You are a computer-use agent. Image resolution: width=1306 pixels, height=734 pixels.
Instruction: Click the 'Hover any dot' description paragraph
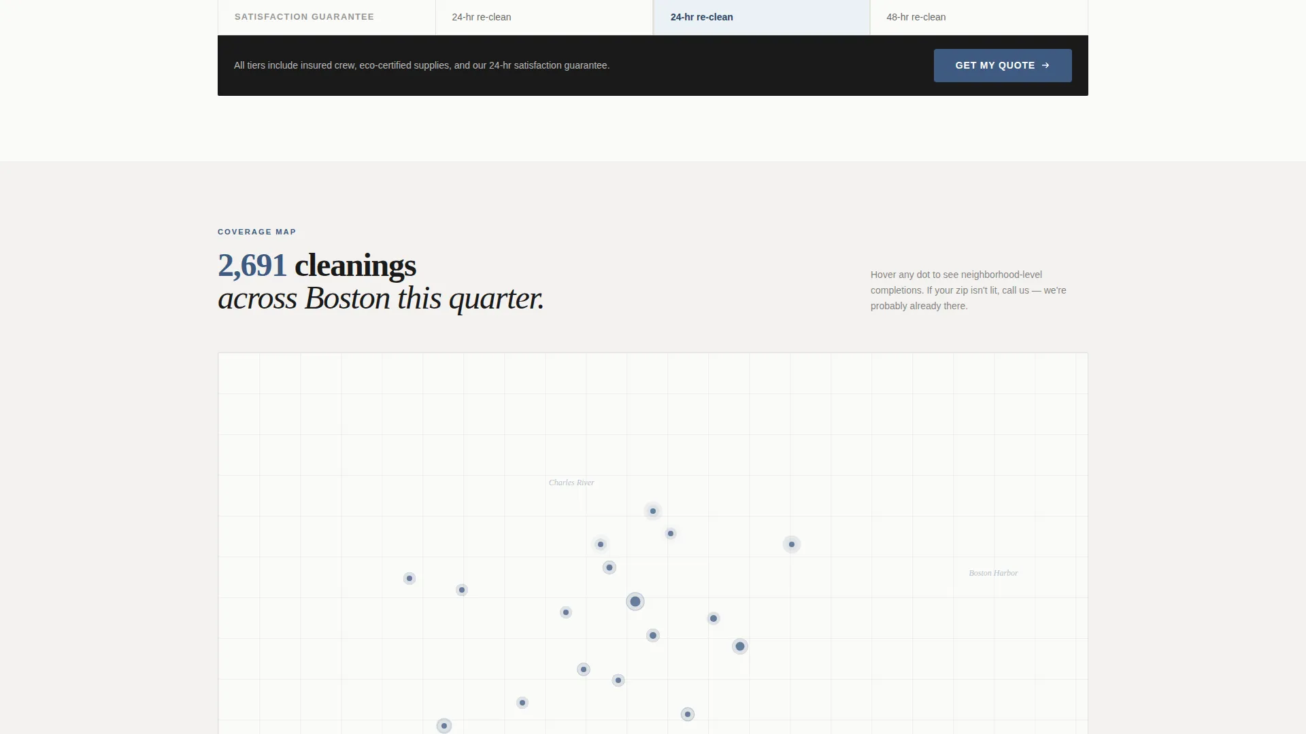(969, 290)
